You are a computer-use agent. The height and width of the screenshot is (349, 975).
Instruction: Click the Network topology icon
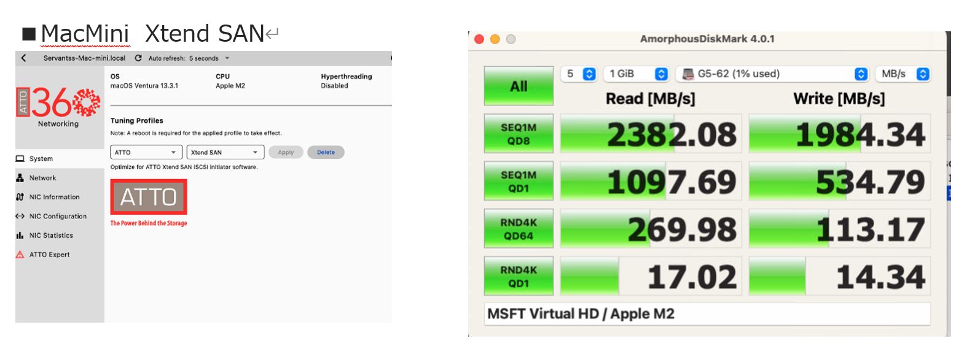pos(20,178)
